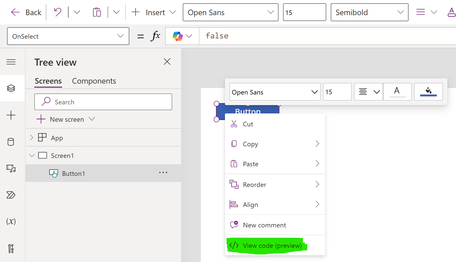This screenshot has width=456, height=262.
Task: Open the Power Automate pane icon
Action: pyautogui.click(x=11, y=195)
